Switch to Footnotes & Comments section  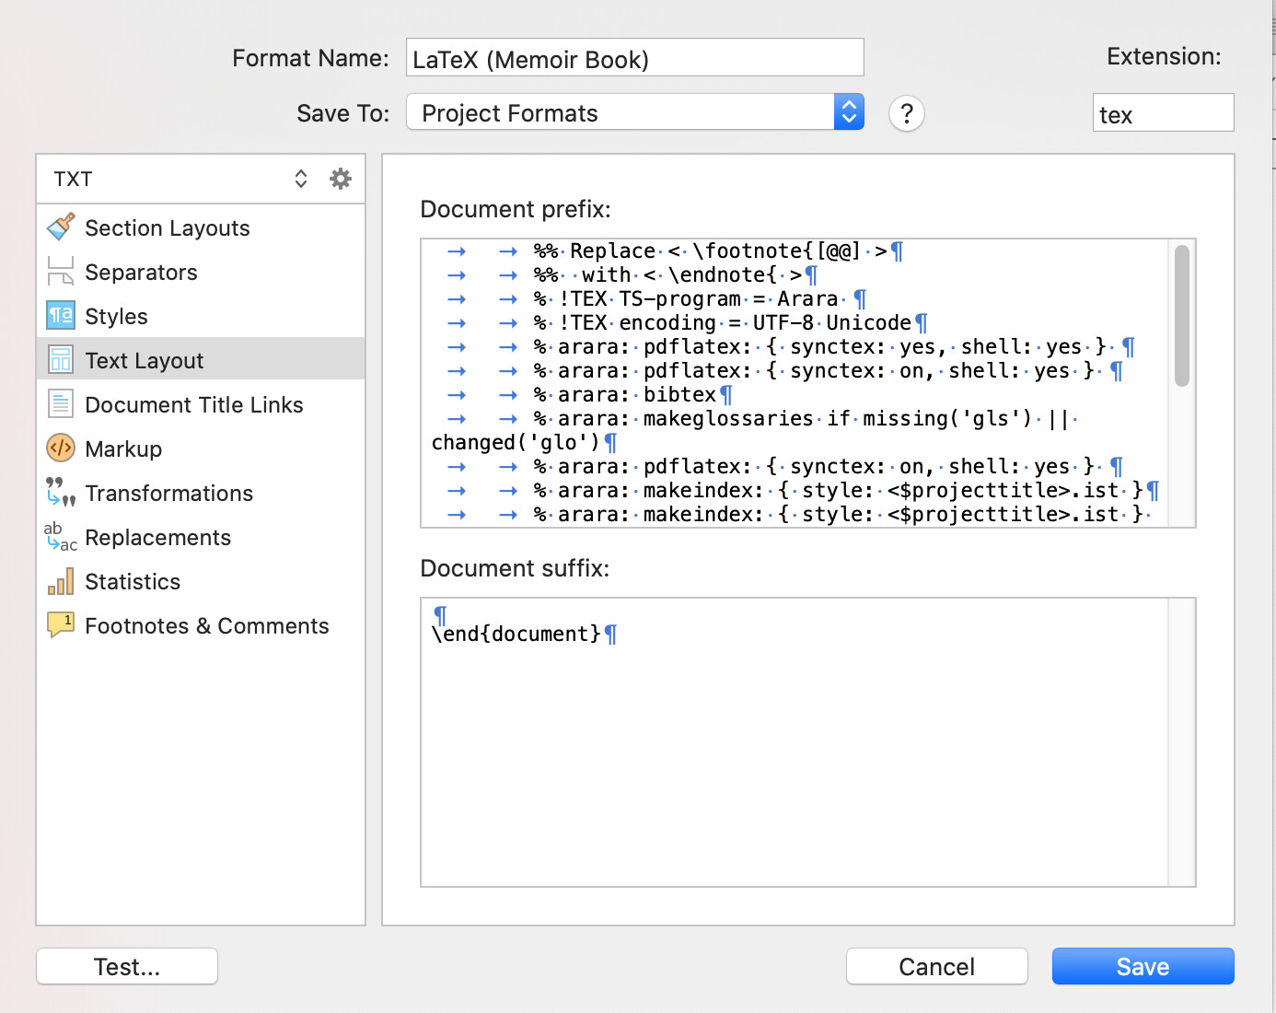206,624
